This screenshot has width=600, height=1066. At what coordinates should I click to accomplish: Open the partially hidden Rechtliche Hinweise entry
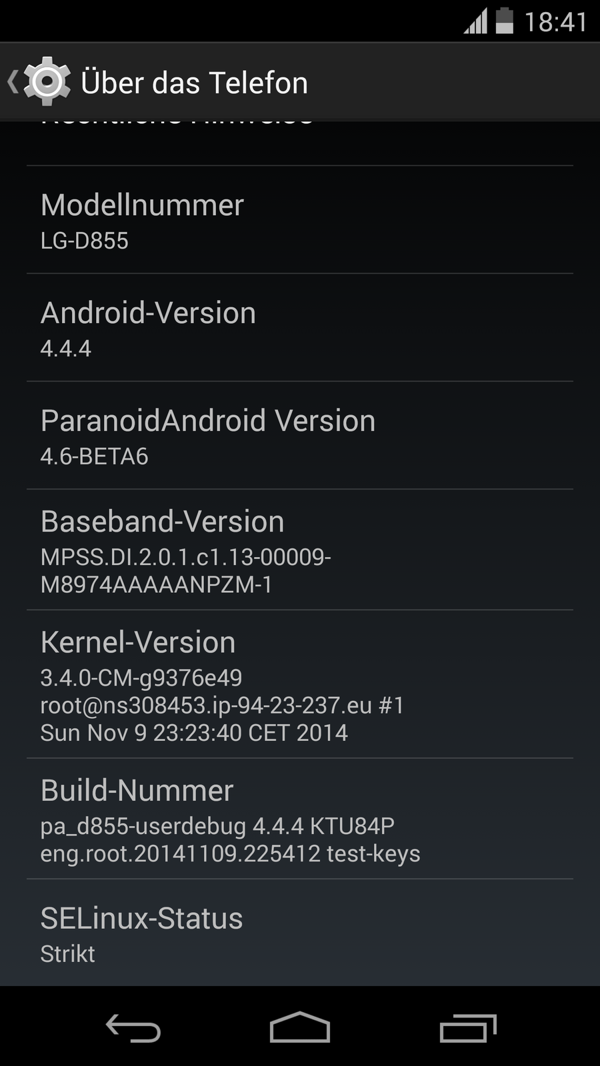(300, 143)
